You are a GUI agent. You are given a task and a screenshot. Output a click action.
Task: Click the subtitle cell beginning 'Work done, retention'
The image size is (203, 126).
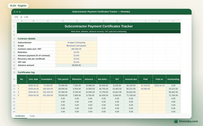coord(99,31)
